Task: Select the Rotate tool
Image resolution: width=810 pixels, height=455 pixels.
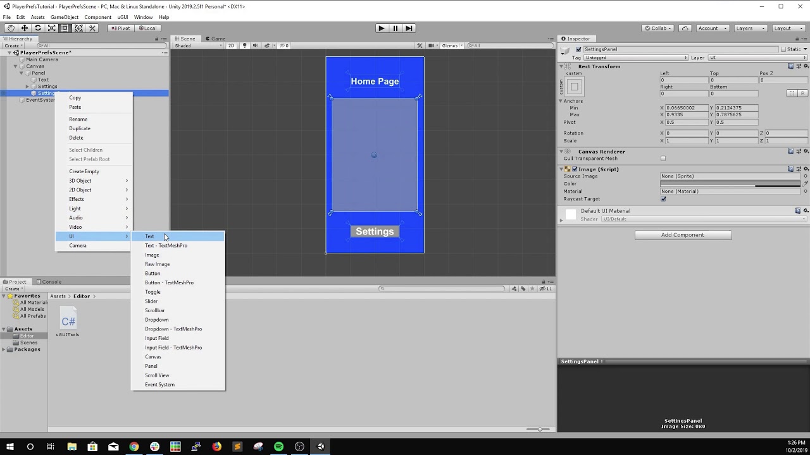Action: click(38, 28)
